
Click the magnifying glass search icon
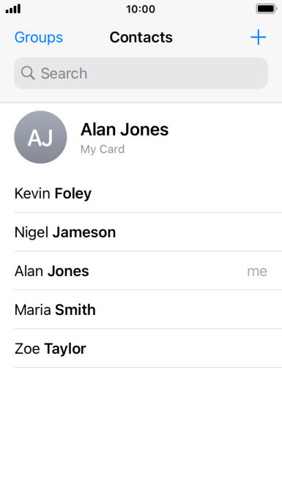(x=28, y=73)
